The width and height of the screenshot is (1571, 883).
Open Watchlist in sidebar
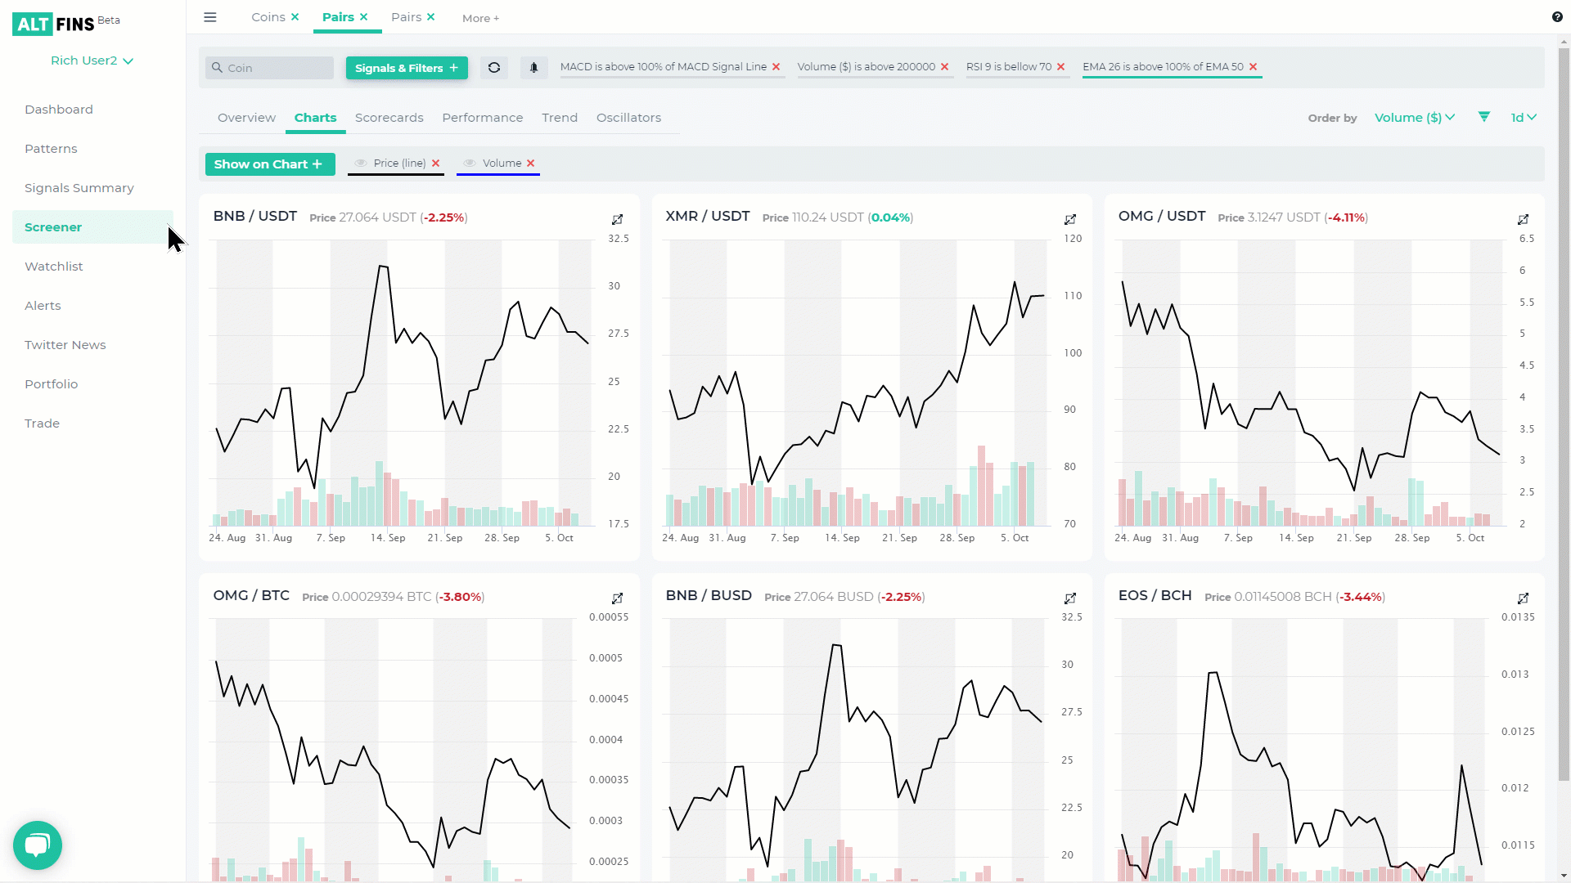(x=54, y=267)
